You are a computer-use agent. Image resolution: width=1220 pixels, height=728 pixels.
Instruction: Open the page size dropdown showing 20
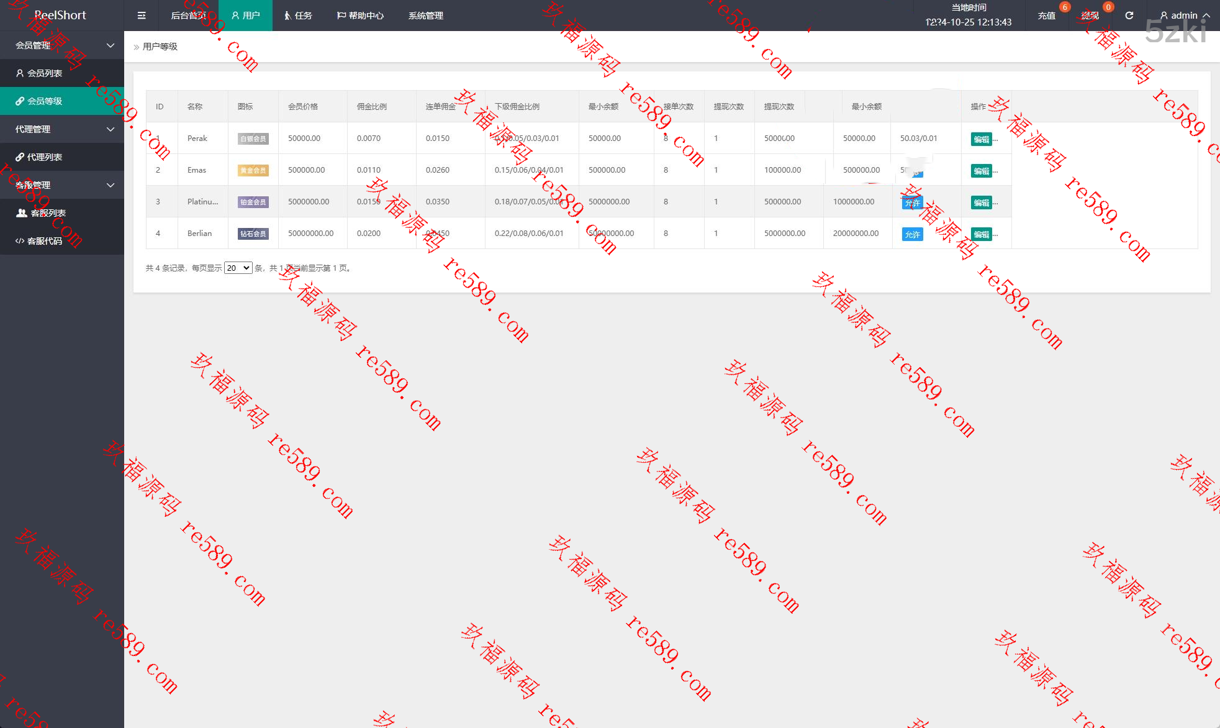click(x=238, y=268)
